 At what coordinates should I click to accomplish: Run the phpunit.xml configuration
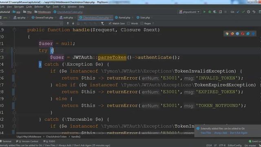[x=204, y=12]
